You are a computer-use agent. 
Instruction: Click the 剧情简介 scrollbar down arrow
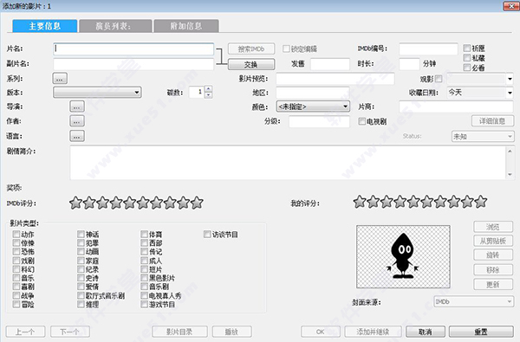pos(510,174)
